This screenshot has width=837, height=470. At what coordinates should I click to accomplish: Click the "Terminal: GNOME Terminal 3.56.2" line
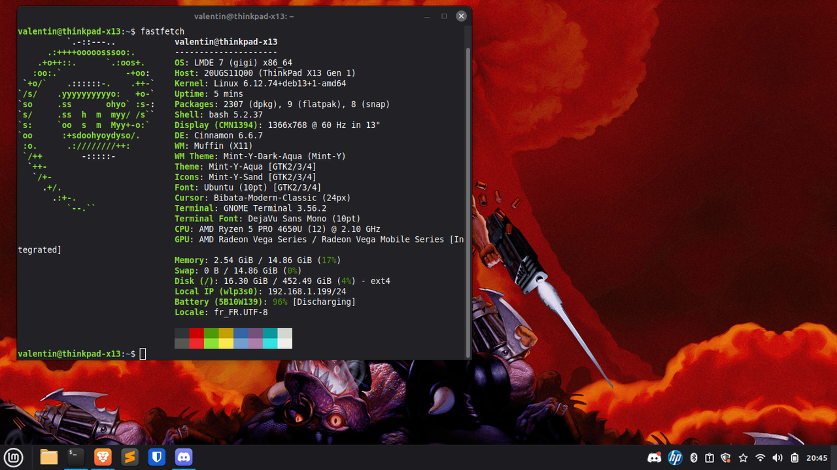[250, 209]
